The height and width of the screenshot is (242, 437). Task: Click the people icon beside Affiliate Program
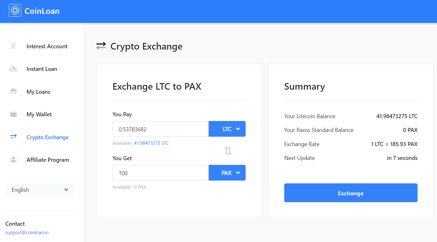[13, 160]
